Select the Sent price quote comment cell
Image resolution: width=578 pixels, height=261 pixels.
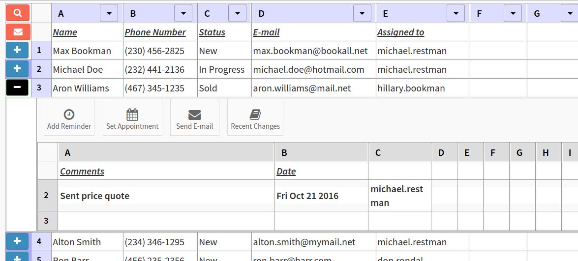tap(166, 196)
